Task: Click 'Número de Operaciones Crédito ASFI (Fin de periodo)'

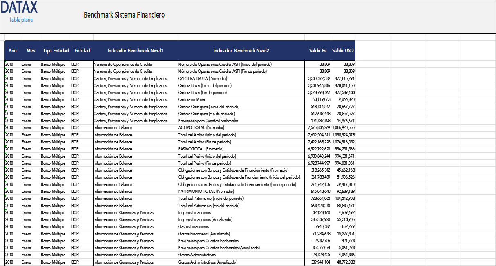Action: pyautogui.click(x=241, y=71)
